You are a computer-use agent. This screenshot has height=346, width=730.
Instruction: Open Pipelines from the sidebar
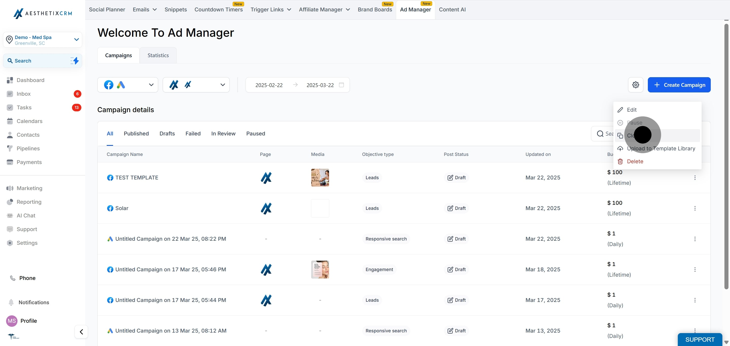28,148
